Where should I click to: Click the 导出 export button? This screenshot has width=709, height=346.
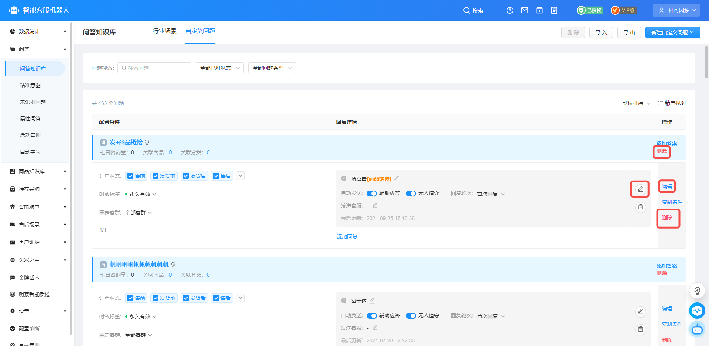point(629,32)
